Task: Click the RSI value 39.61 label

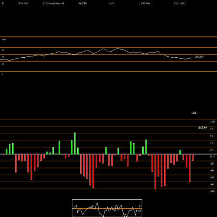Action: 200,57
